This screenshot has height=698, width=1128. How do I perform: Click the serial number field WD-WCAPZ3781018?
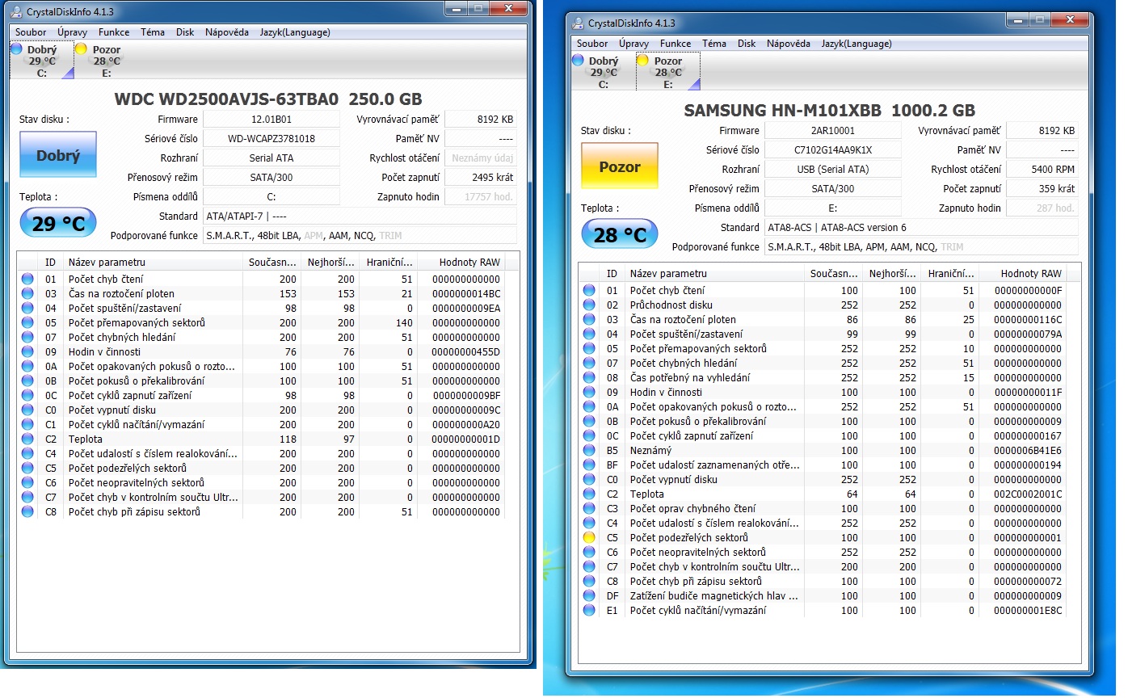pos(271,139)
